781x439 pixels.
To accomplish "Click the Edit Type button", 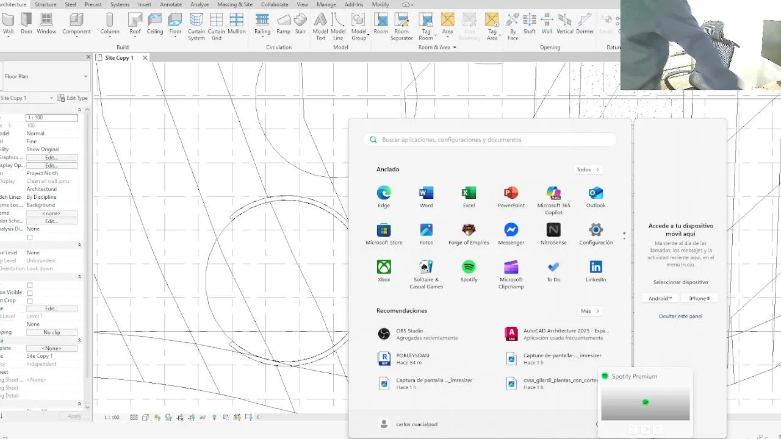I will (73, 98).
